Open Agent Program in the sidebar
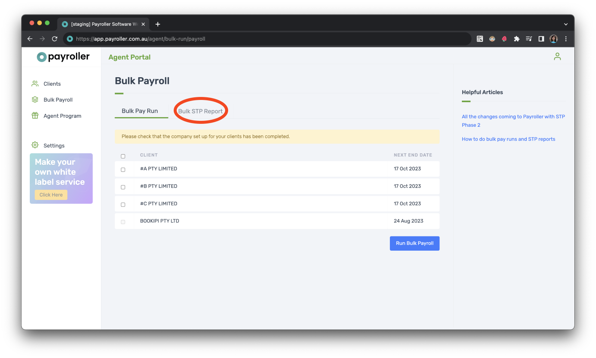Image resolution: width=596 pixels, height=358 pixels. pyautogui.click(x=62, y=116)
